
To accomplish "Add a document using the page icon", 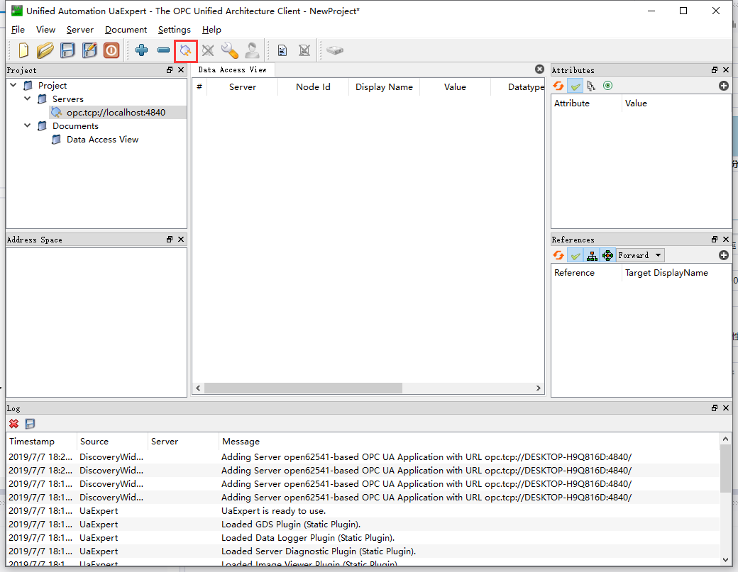I will tap(282, 50).
